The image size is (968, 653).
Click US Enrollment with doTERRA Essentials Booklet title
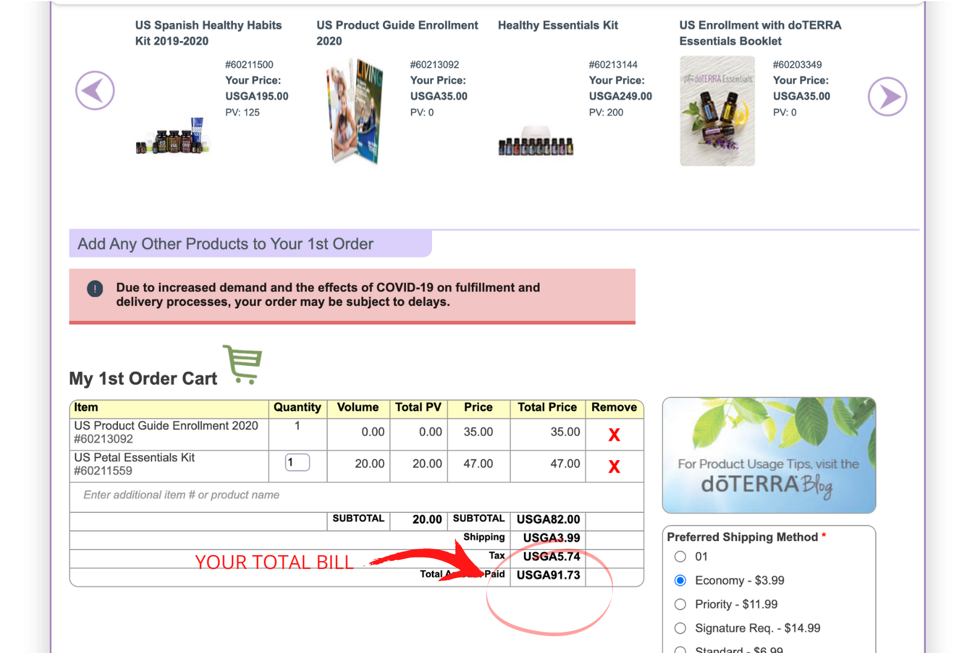coord(760,33)
